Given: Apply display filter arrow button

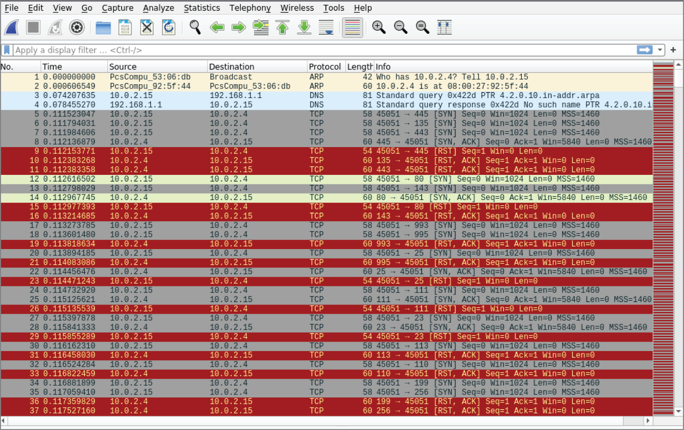Looking at the screenshot, I should pos(645,50).
